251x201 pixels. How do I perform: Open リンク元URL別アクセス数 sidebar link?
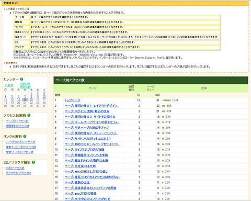pyautogui.click(x=20, y=142)
